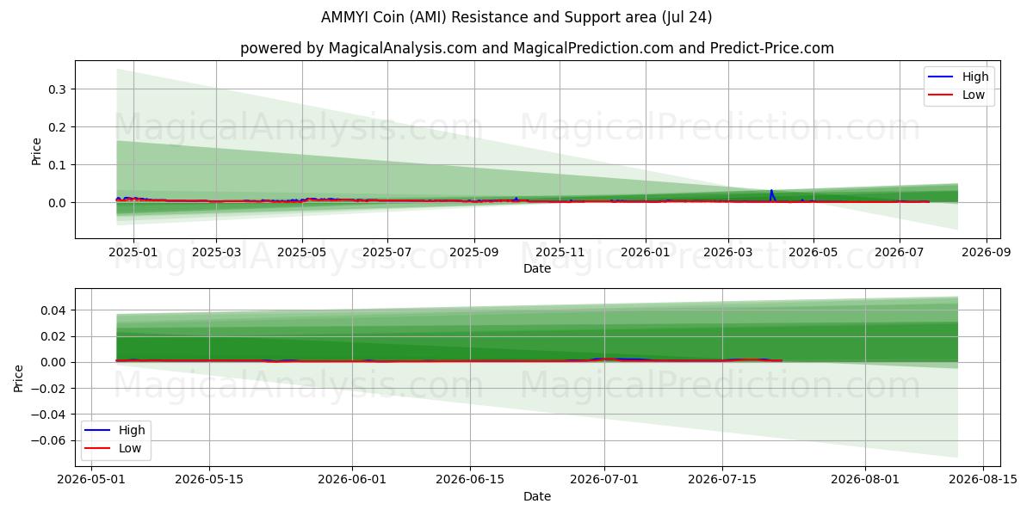This screenshot has width=1033, height=516.
Task: Click the '2026-06-15' tick on the bottom x-axis
Action: [470, 480]
